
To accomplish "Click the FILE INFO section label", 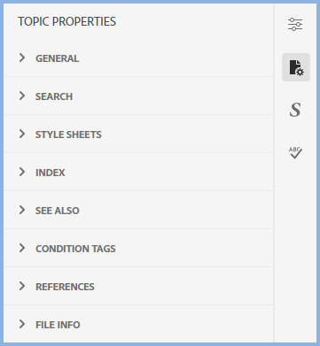I will click(x=58, y=325).
